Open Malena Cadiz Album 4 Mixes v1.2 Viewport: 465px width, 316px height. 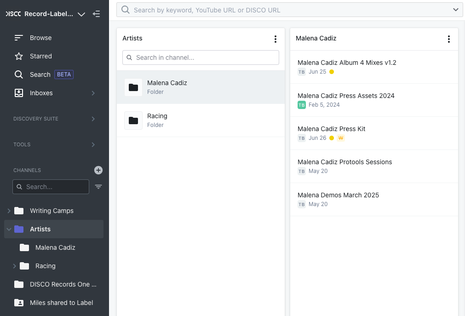pyautogui.click(x=347, y=63)
